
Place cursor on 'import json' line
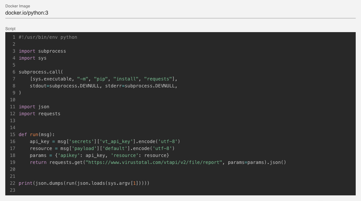click(x=34, y=107)
